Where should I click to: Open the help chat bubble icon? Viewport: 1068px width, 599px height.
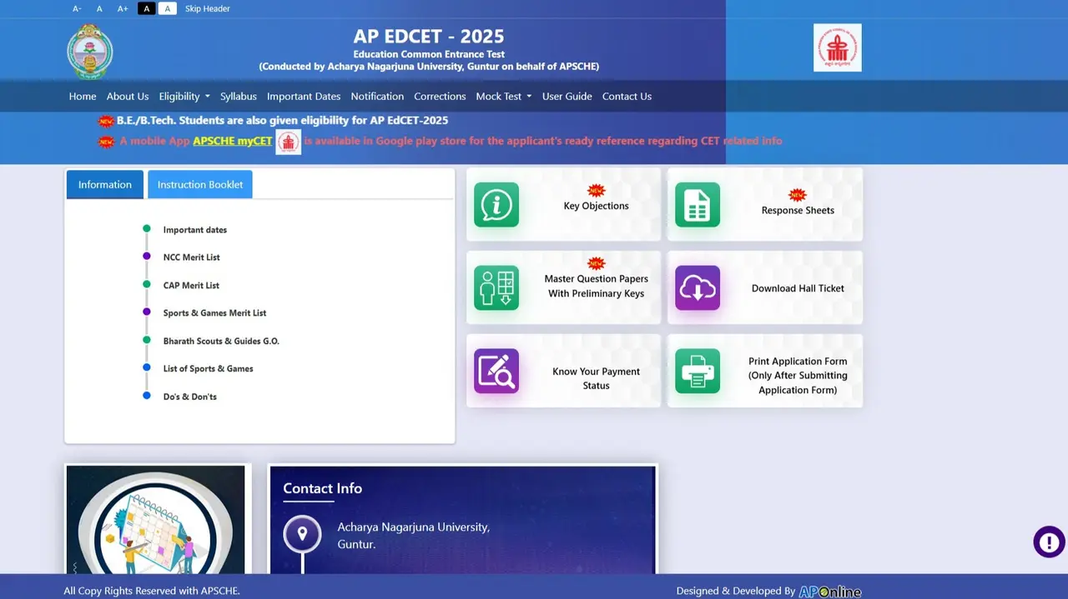(x=1049, y=542)
